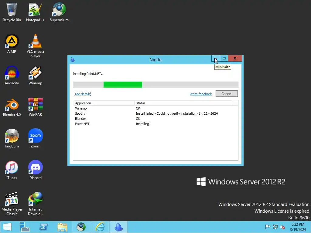Viewport: 311px width, 233px height.
Task: Select the Winamp desktop shortcut
Action: pyautogui.click(x=35, y=75)
